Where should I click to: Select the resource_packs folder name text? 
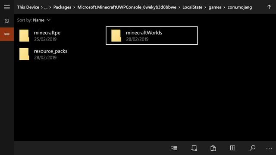pyautogui.click(x=50, y=51)
